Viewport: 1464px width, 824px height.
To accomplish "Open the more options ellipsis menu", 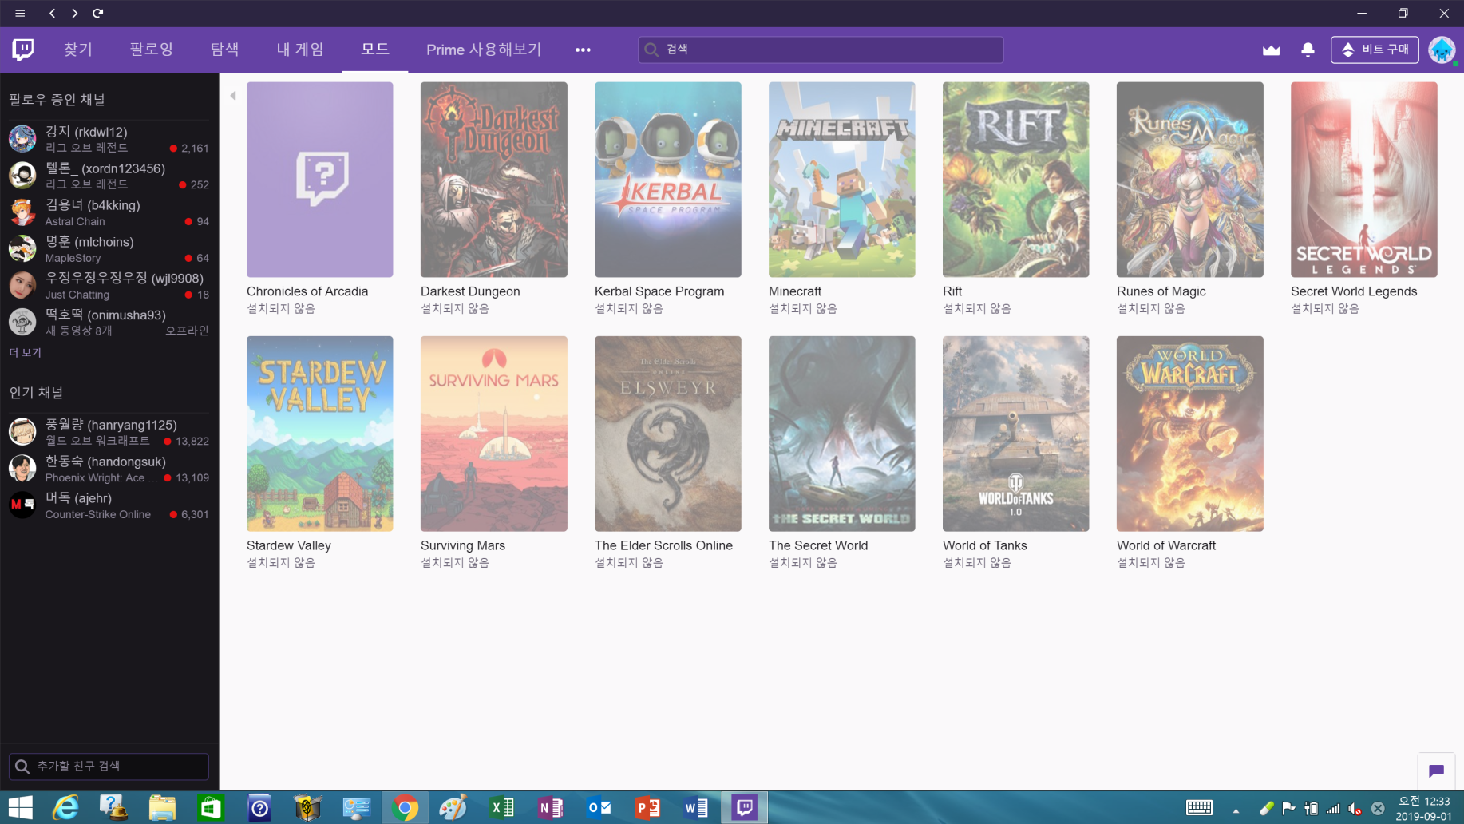I will pos(583,50).
